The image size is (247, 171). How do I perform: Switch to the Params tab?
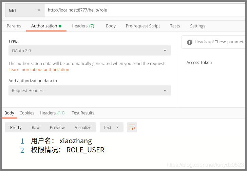pyautogui.click(x=14, y=26)
